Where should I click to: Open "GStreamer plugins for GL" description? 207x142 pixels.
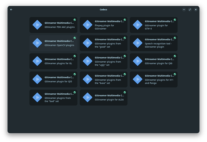pos(58,63)
